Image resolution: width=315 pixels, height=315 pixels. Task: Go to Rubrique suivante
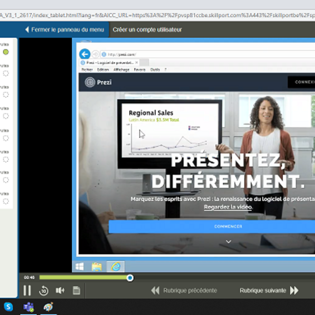(269, 291)
